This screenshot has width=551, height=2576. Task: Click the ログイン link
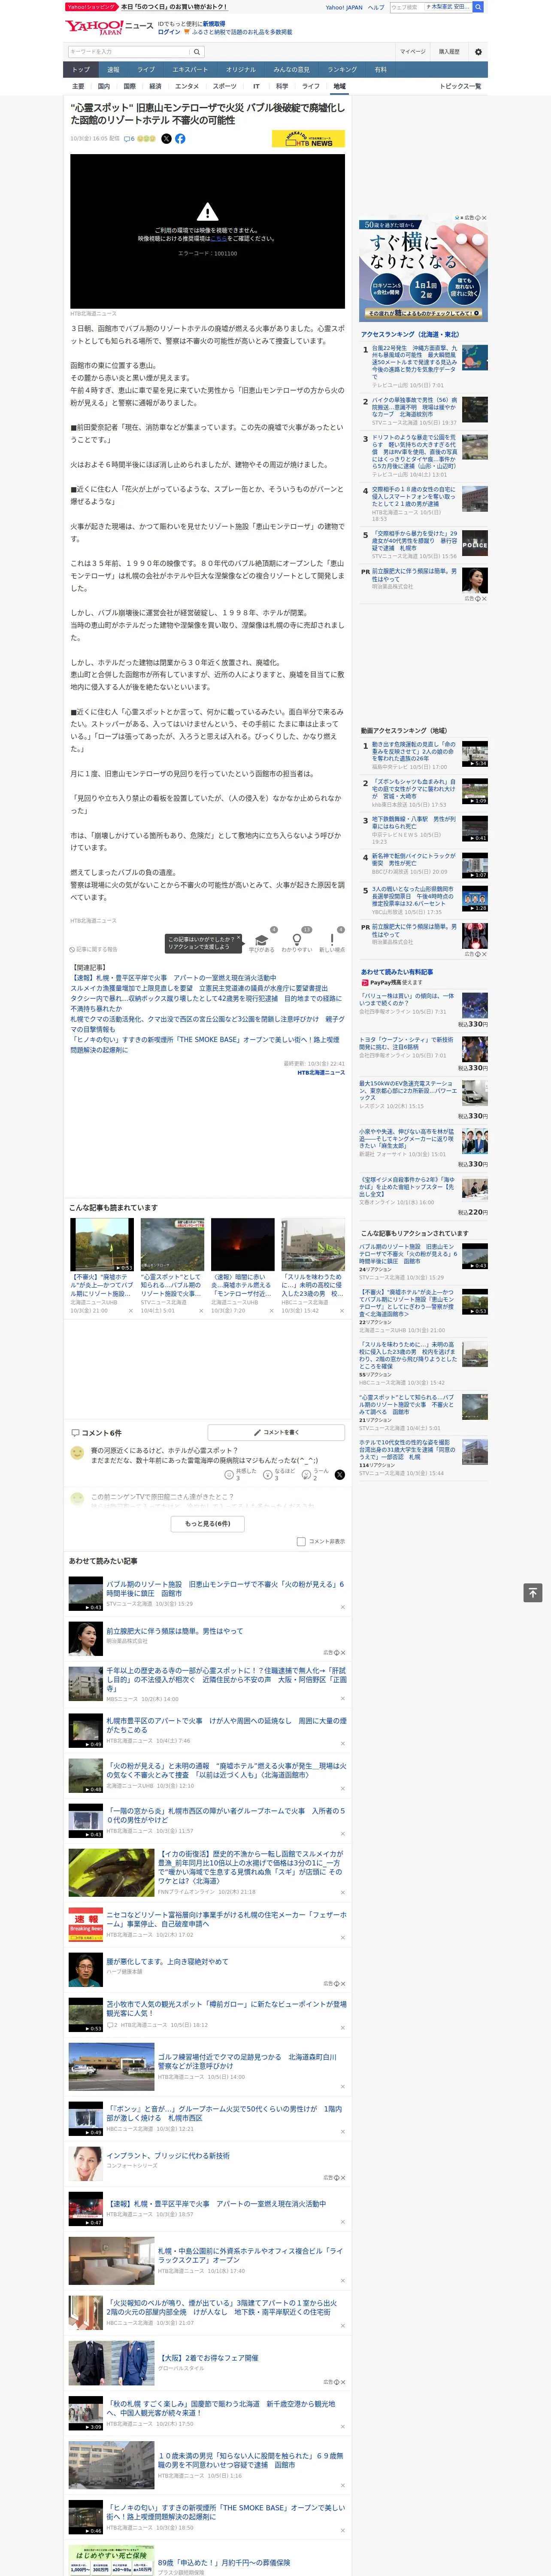(169, 32)
